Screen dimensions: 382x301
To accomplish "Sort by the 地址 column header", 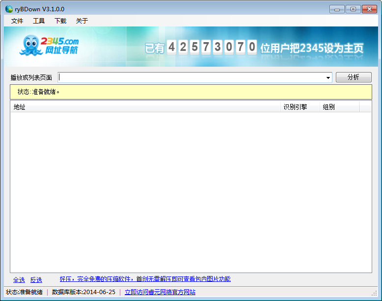I will click(x=145, y=107).
